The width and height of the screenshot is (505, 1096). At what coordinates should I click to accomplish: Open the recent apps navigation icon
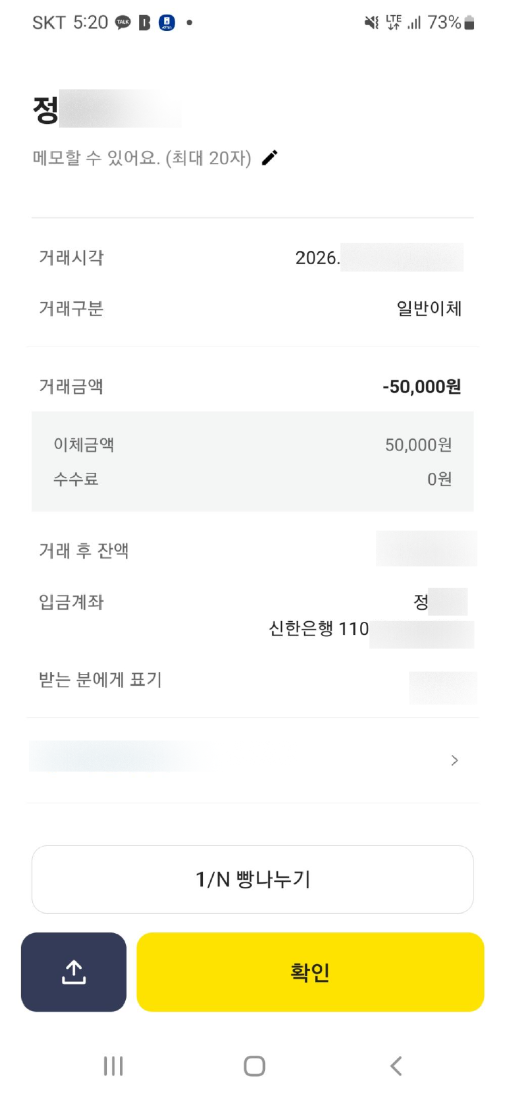coord(113,1066)
